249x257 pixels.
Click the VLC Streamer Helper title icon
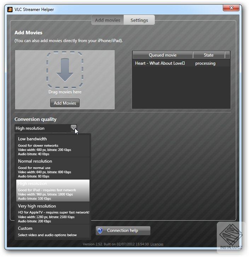point(10,10)
